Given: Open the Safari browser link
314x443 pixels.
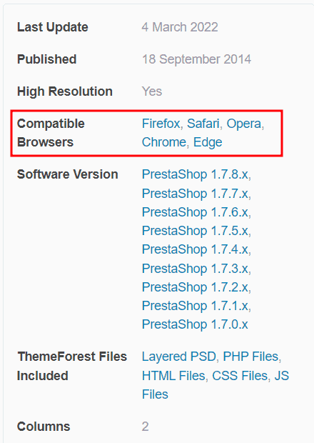Looking at the screenshot, I should [203, 124].
